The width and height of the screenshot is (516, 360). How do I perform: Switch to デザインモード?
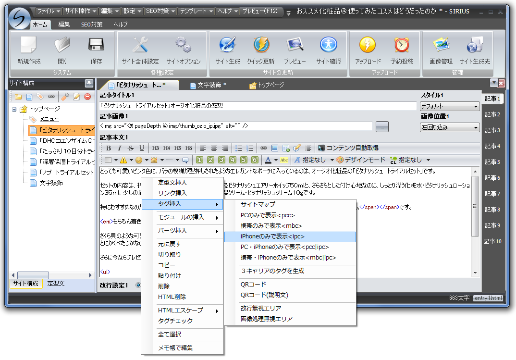(360, 160)
